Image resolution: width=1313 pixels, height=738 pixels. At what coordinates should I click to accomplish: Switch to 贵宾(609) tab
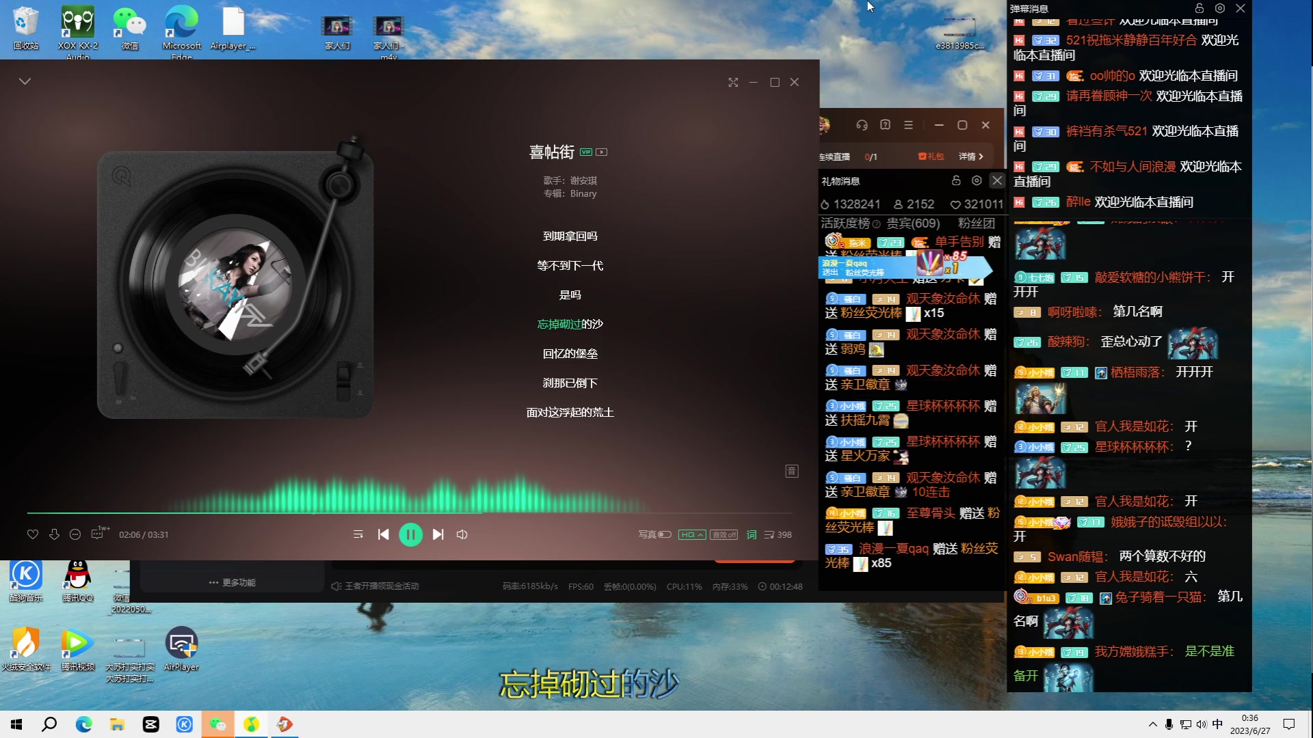(x=913, y=223)
